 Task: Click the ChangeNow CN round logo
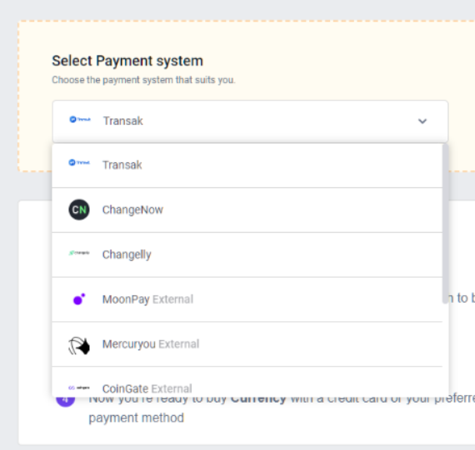(79, 210)
